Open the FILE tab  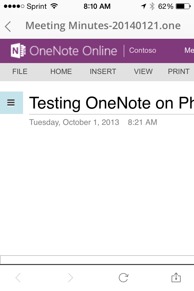20,72
